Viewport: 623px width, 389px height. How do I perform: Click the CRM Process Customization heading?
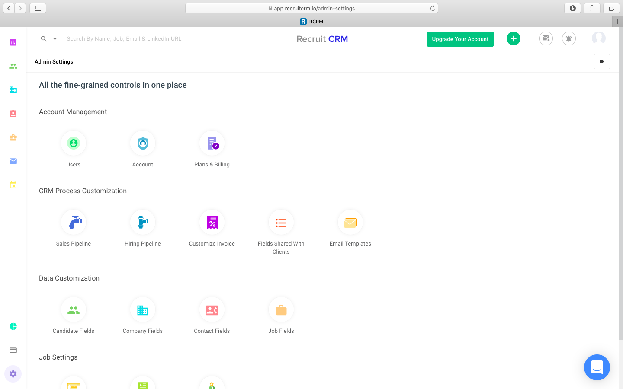83,191
